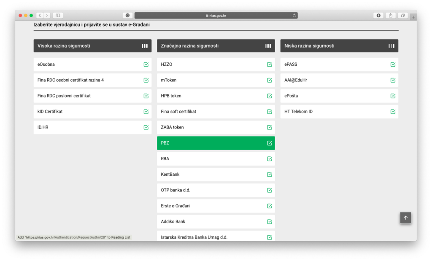The width and height of the screenshot is (432, 261).
Task: Reload the page from the address bar
Action: (x=294, y=16)
